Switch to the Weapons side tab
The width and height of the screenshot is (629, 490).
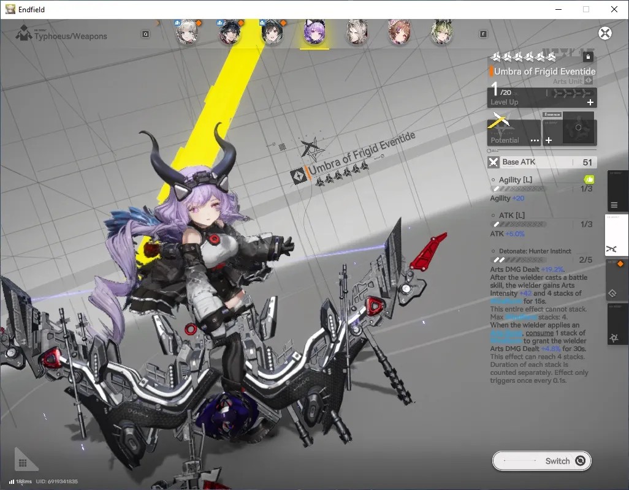617,235
